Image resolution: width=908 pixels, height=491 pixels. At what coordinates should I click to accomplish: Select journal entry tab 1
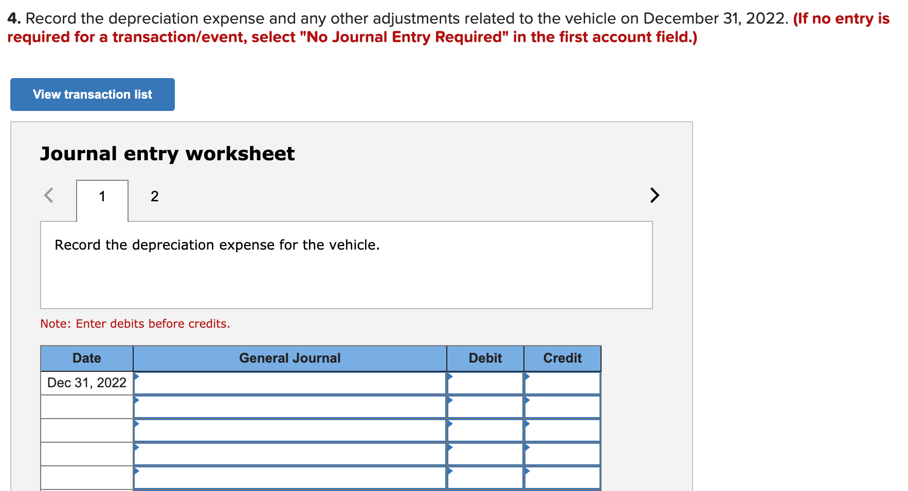(102, 196)
